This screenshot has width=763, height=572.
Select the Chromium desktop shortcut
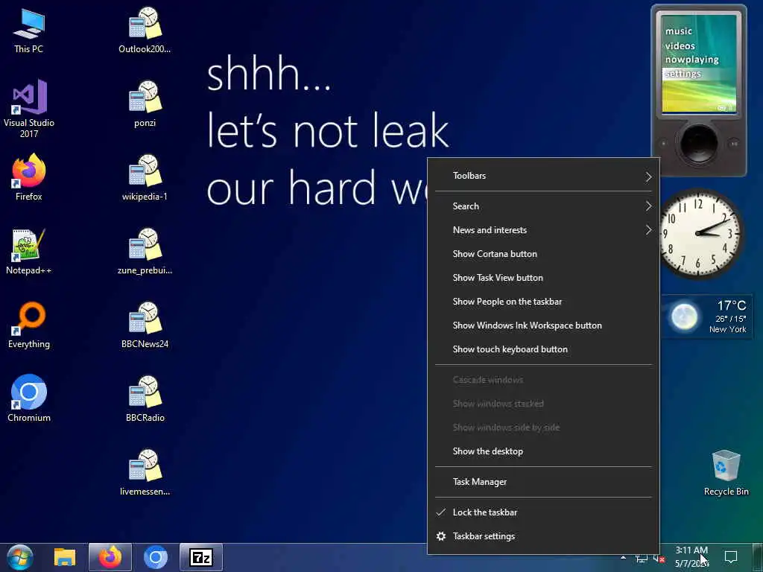tap(29, 398)
